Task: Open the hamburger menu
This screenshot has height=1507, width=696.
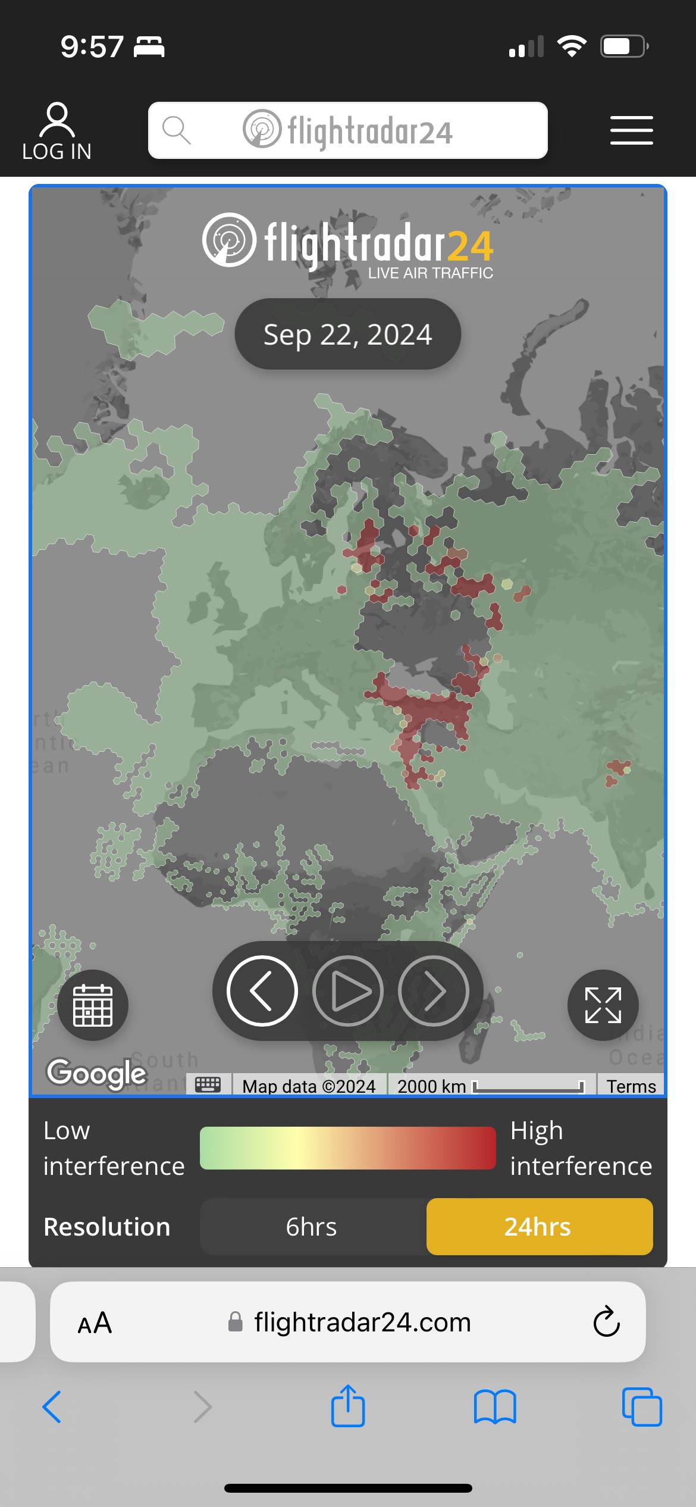Action: click(x=631, y=130)
